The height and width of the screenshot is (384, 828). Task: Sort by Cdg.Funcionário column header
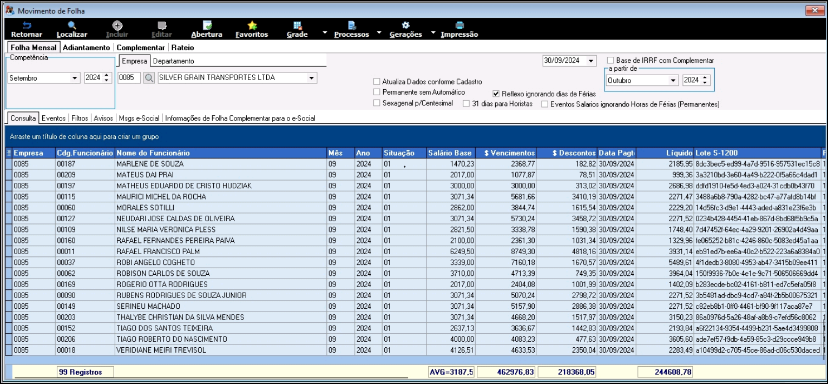[85, 153]
